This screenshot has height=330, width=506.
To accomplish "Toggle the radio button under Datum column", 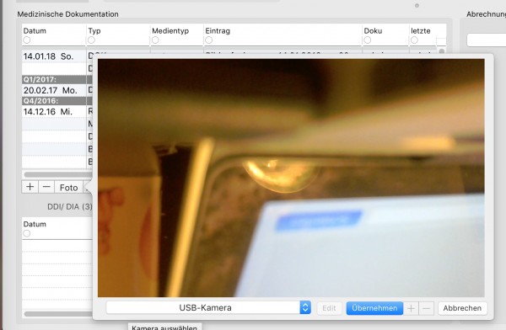I will [x=27, y=40].
